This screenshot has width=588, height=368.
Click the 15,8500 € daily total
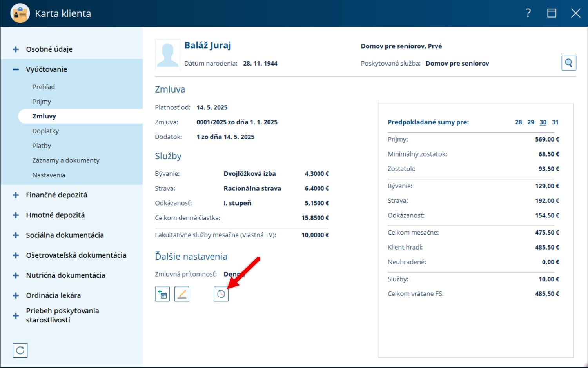(x=315, y=218)
